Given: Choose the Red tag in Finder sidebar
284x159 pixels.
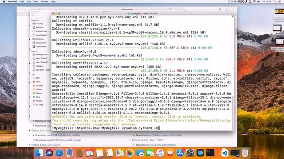Looking at the screenshot, I should click(x=38, y=82).
